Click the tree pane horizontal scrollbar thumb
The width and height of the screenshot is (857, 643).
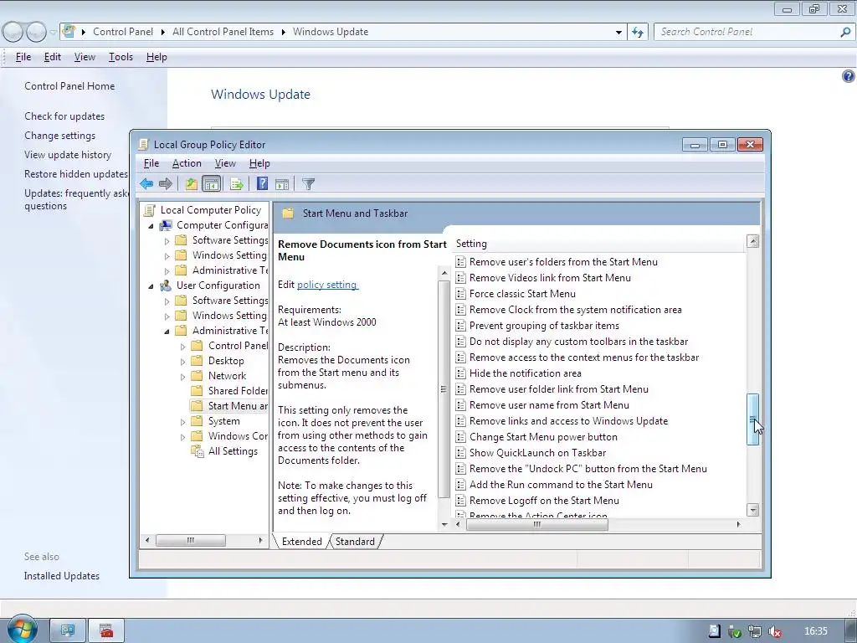pyautogui.click(x=191, y=540)
